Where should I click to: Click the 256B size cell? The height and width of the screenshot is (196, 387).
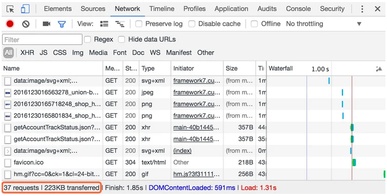pos(246,174)
